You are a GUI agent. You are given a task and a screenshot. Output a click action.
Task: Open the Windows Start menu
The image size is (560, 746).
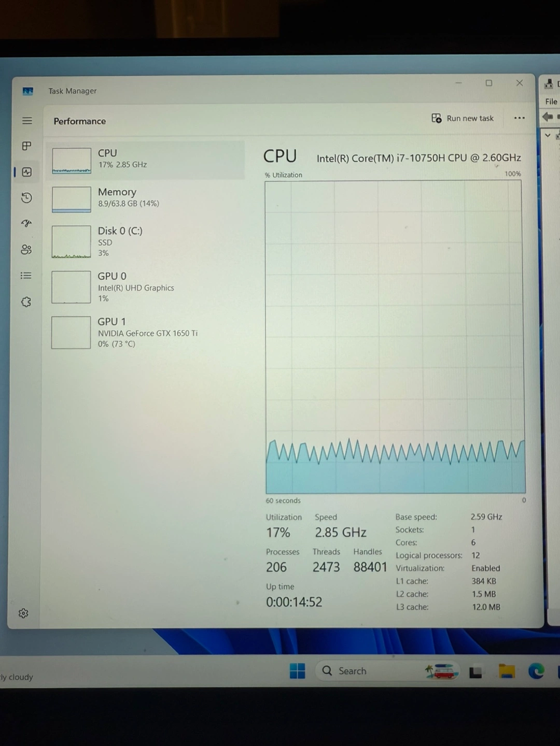[298, 671]
